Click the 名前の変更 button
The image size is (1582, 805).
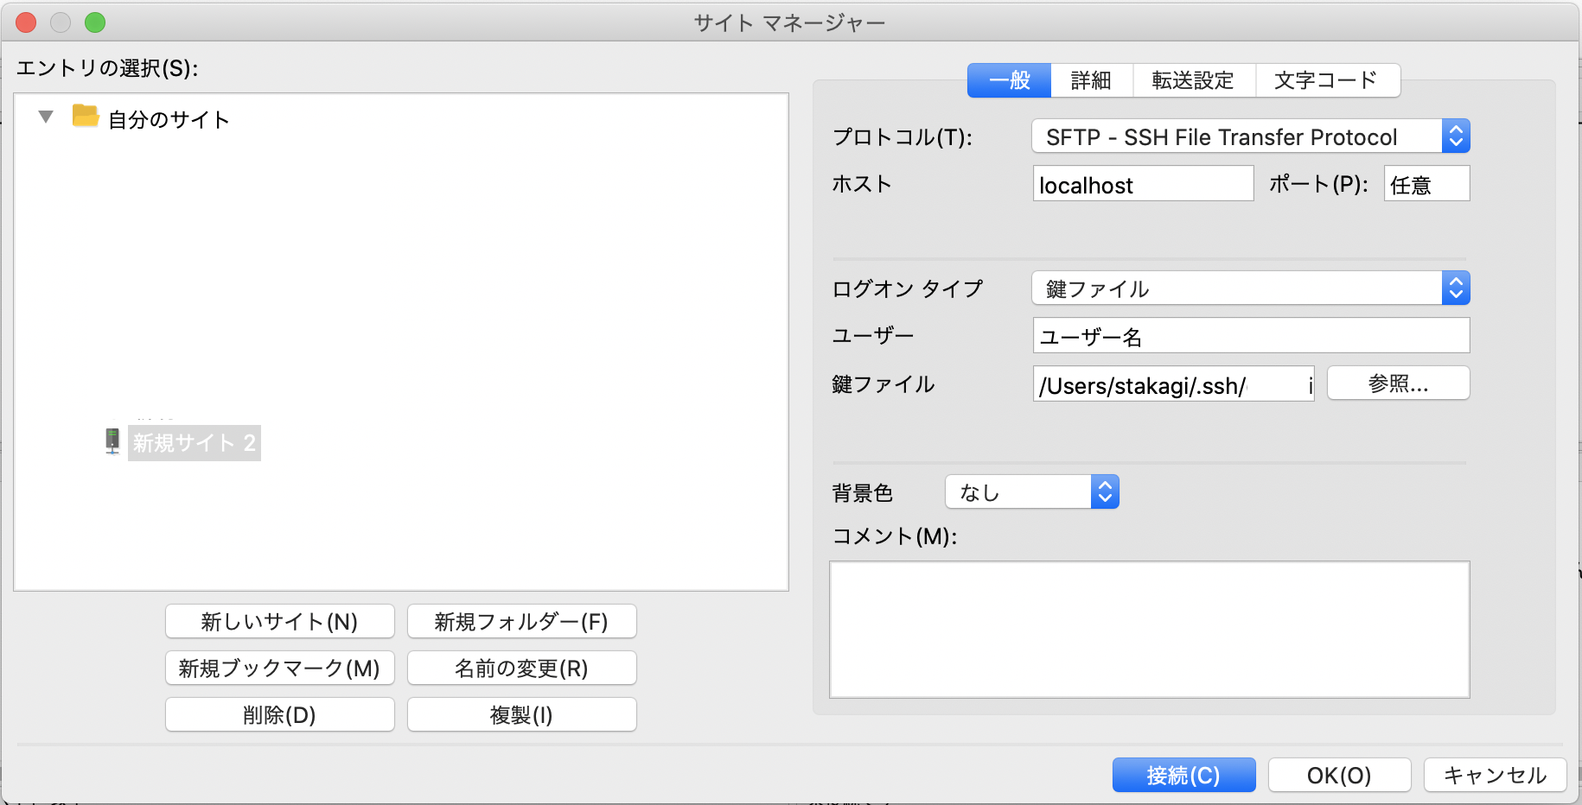521,668
